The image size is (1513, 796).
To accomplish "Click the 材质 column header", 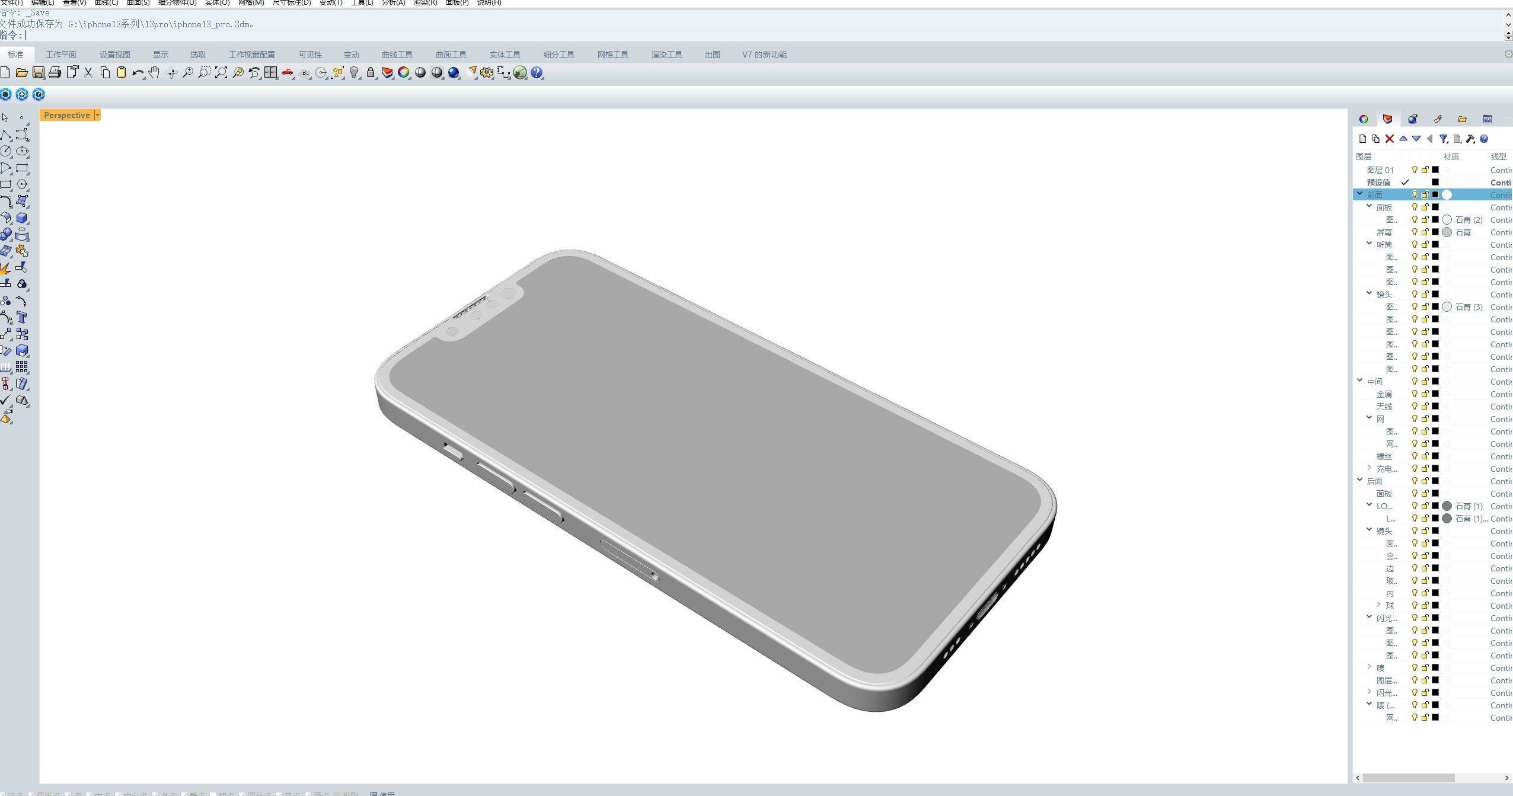I will point(1451,156).
